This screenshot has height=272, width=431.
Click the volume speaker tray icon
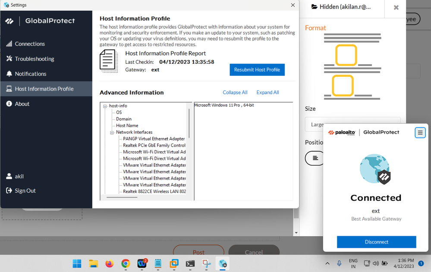tap(376, 263)
